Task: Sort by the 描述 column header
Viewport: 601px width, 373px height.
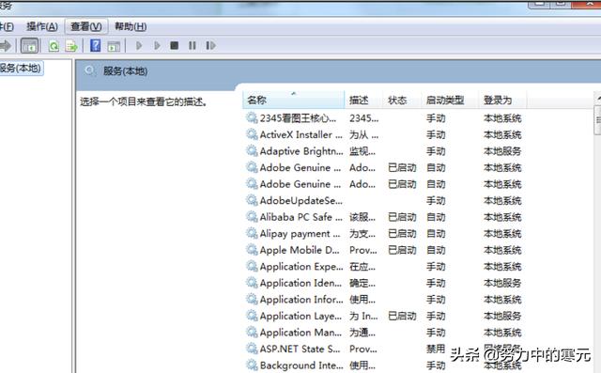Action: (x=363, y=100)
